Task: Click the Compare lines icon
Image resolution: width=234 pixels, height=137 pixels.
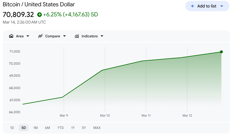Action: point(40,36)
